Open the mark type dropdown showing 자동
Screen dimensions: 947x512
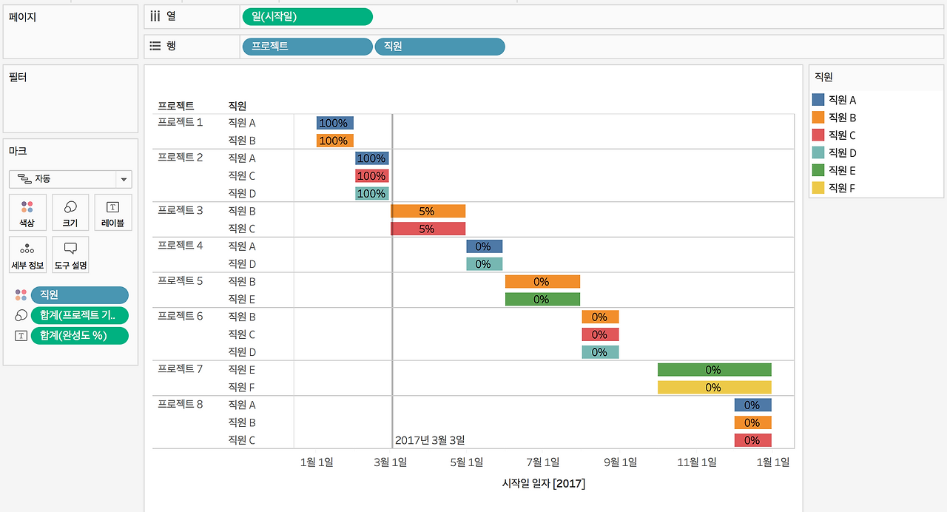tap(70, 179)
